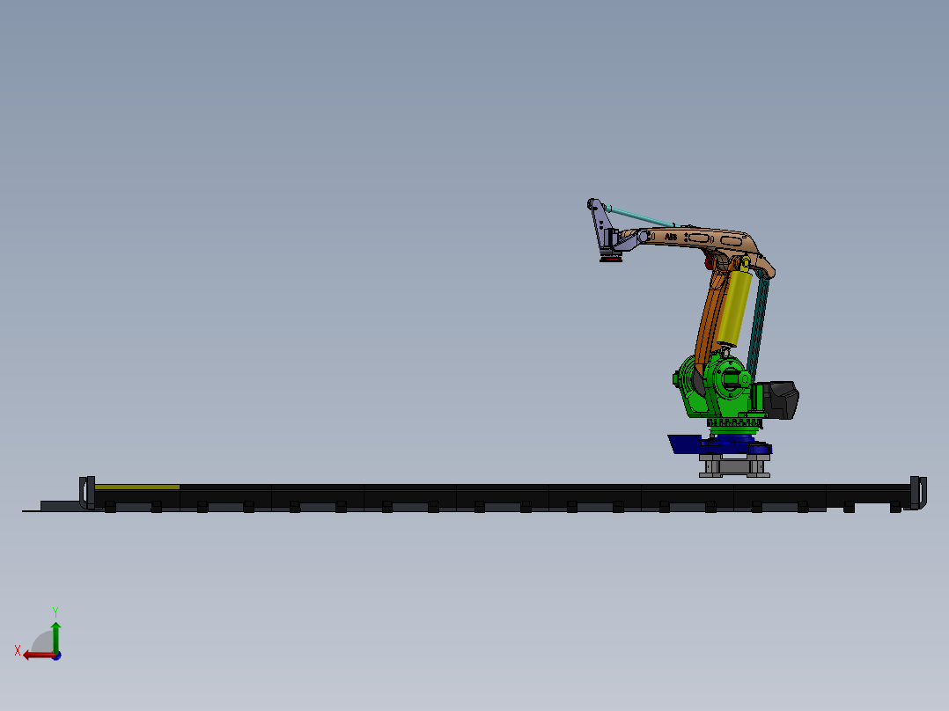The width and height of the screenshot is (949, 711).
Task: Select the purple wrist tool flange
Action: pyautogui.click(x=606, y=231)
